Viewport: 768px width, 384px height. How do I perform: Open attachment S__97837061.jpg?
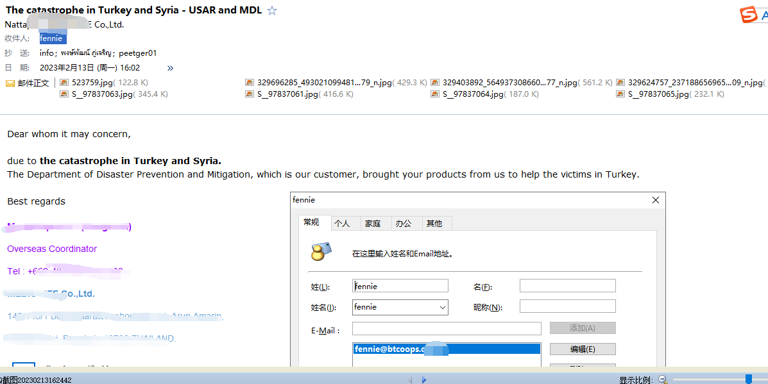[299, 94]
